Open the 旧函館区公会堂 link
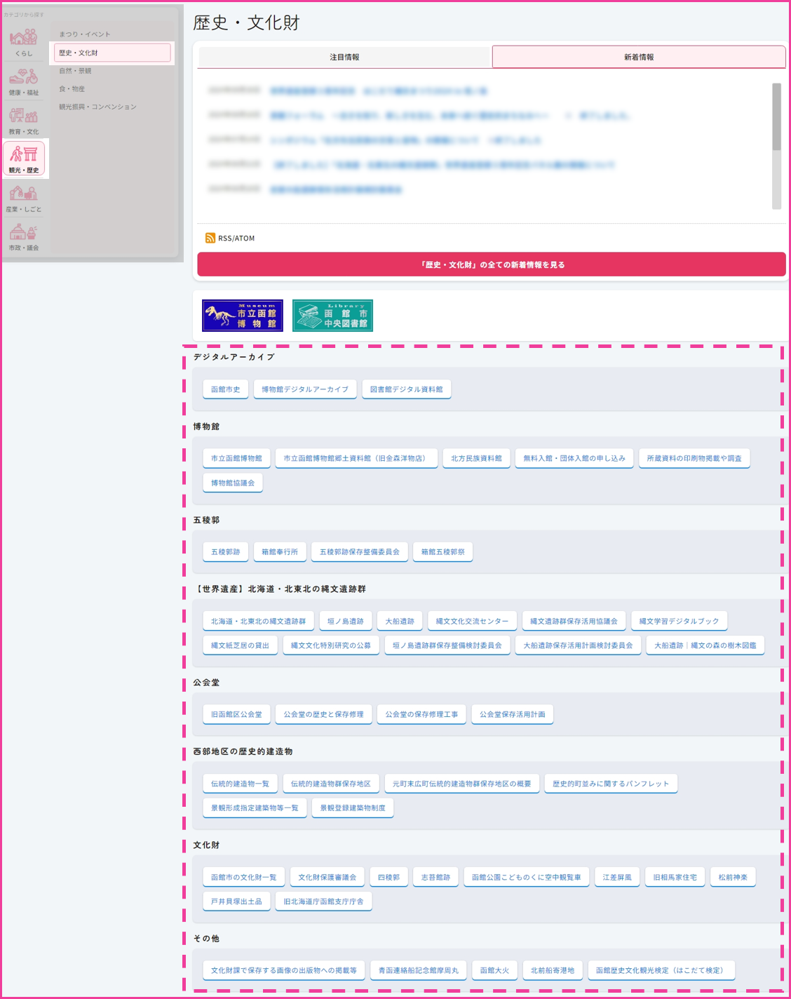This screenshot has width=791, height=999. point(236,714)
